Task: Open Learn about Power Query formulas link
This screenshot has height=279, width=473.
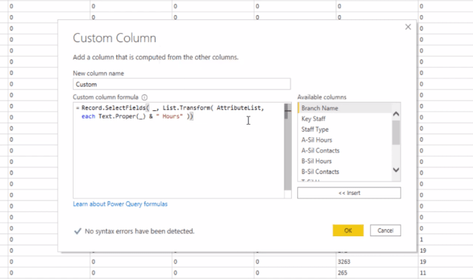Action: coord(120,204)
